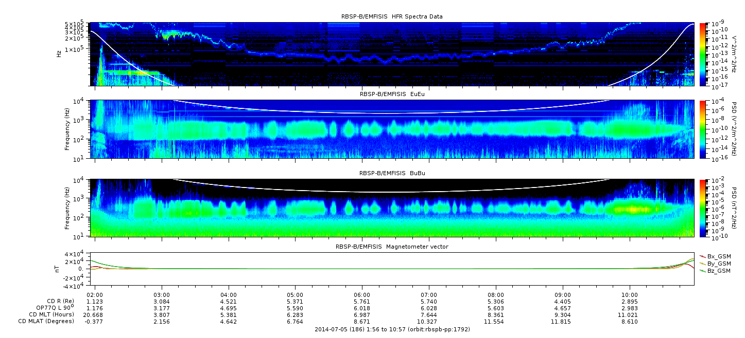This screenshot has width=745, height=338.
Task: Click the date and orbit footer text
Action: pyautogui.click(x=392, y=329)
